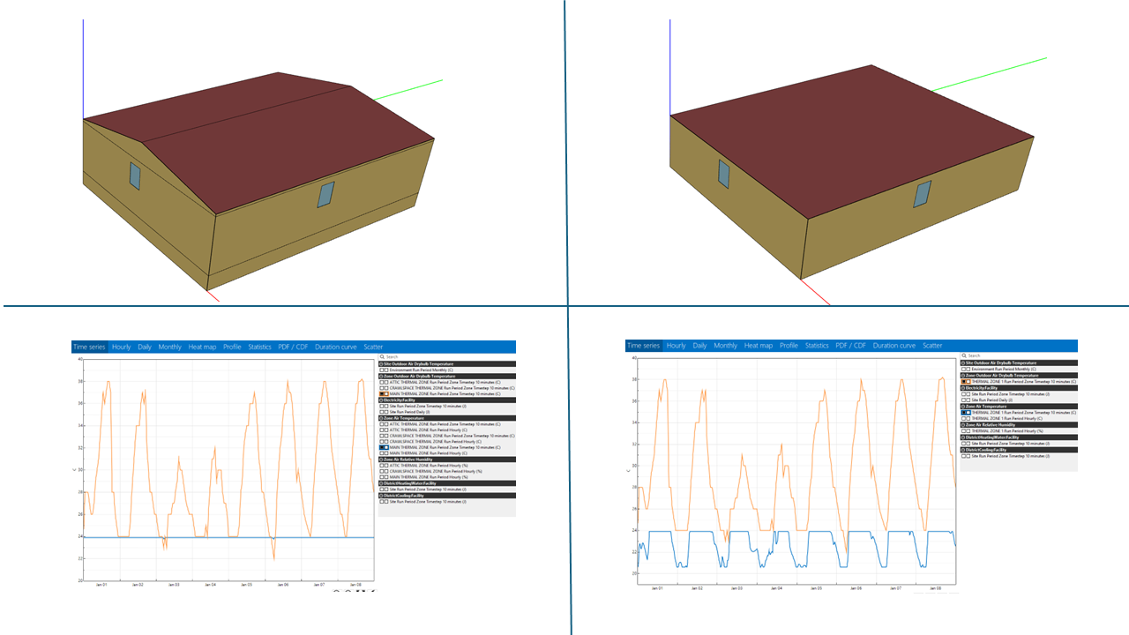Open Monthly tab in left chart panel
1129x635 pixels.
(170, 347)
